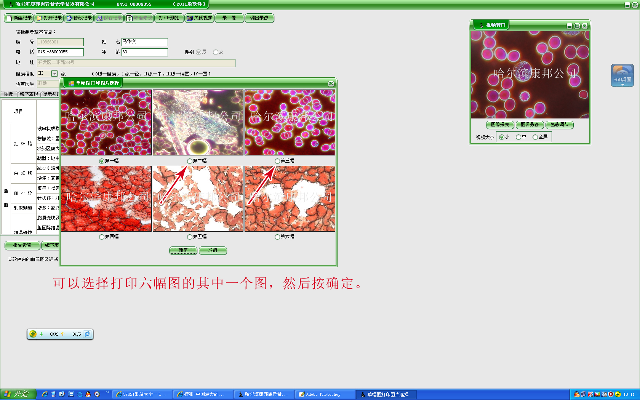Select the 第五幅 radio button

point(190,237)
